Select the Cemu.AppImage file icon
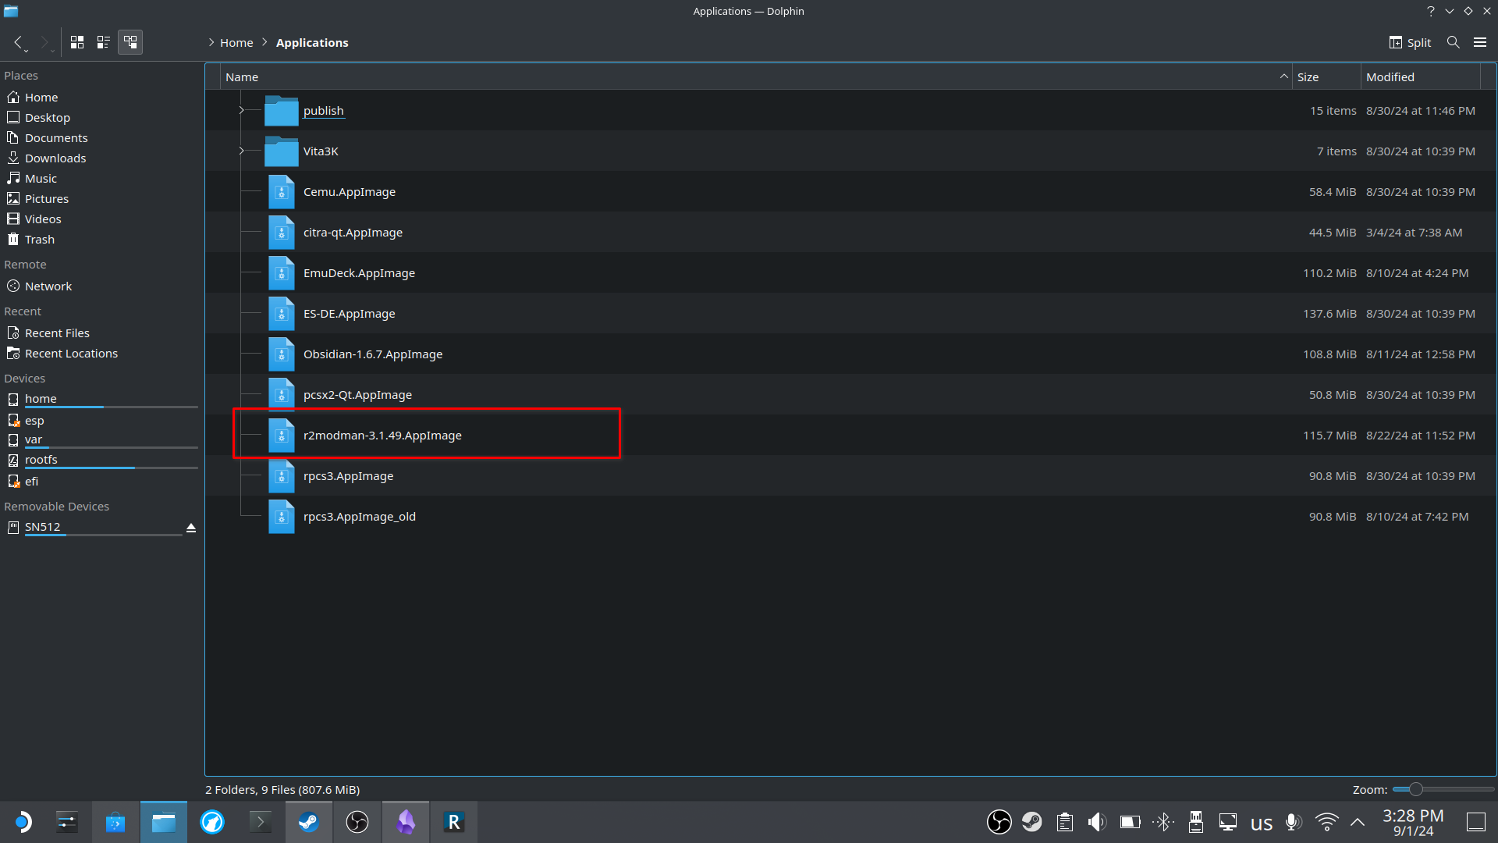The width and height of the screenshot is (1498, 843). click(281, 191)
